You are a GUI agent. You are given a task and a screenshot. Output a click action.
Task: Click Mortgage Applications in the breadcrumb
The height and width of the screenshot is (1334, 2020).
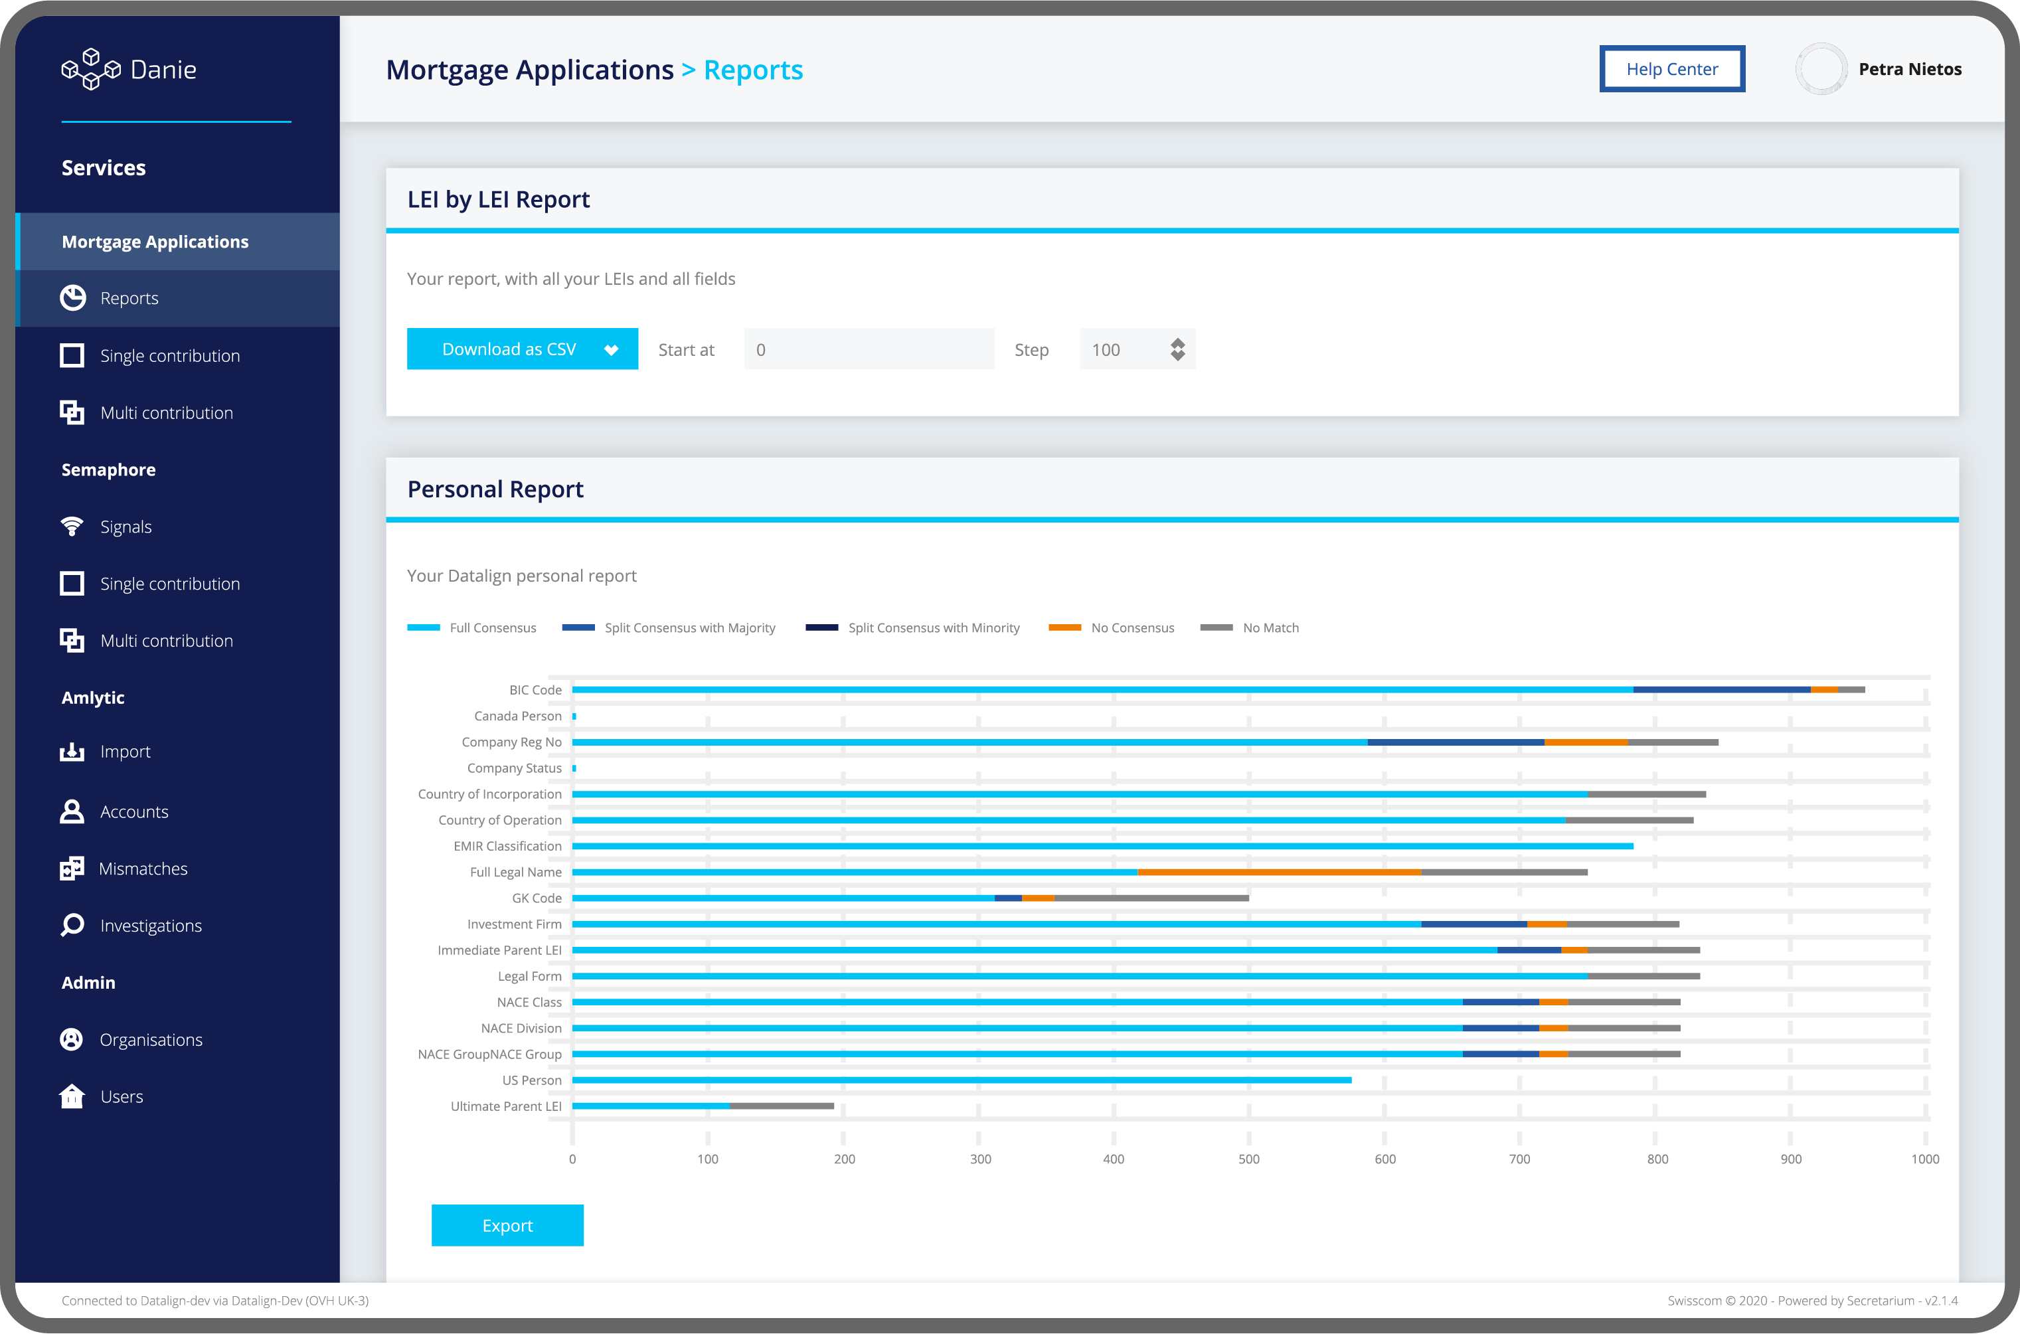coord(530,70)
